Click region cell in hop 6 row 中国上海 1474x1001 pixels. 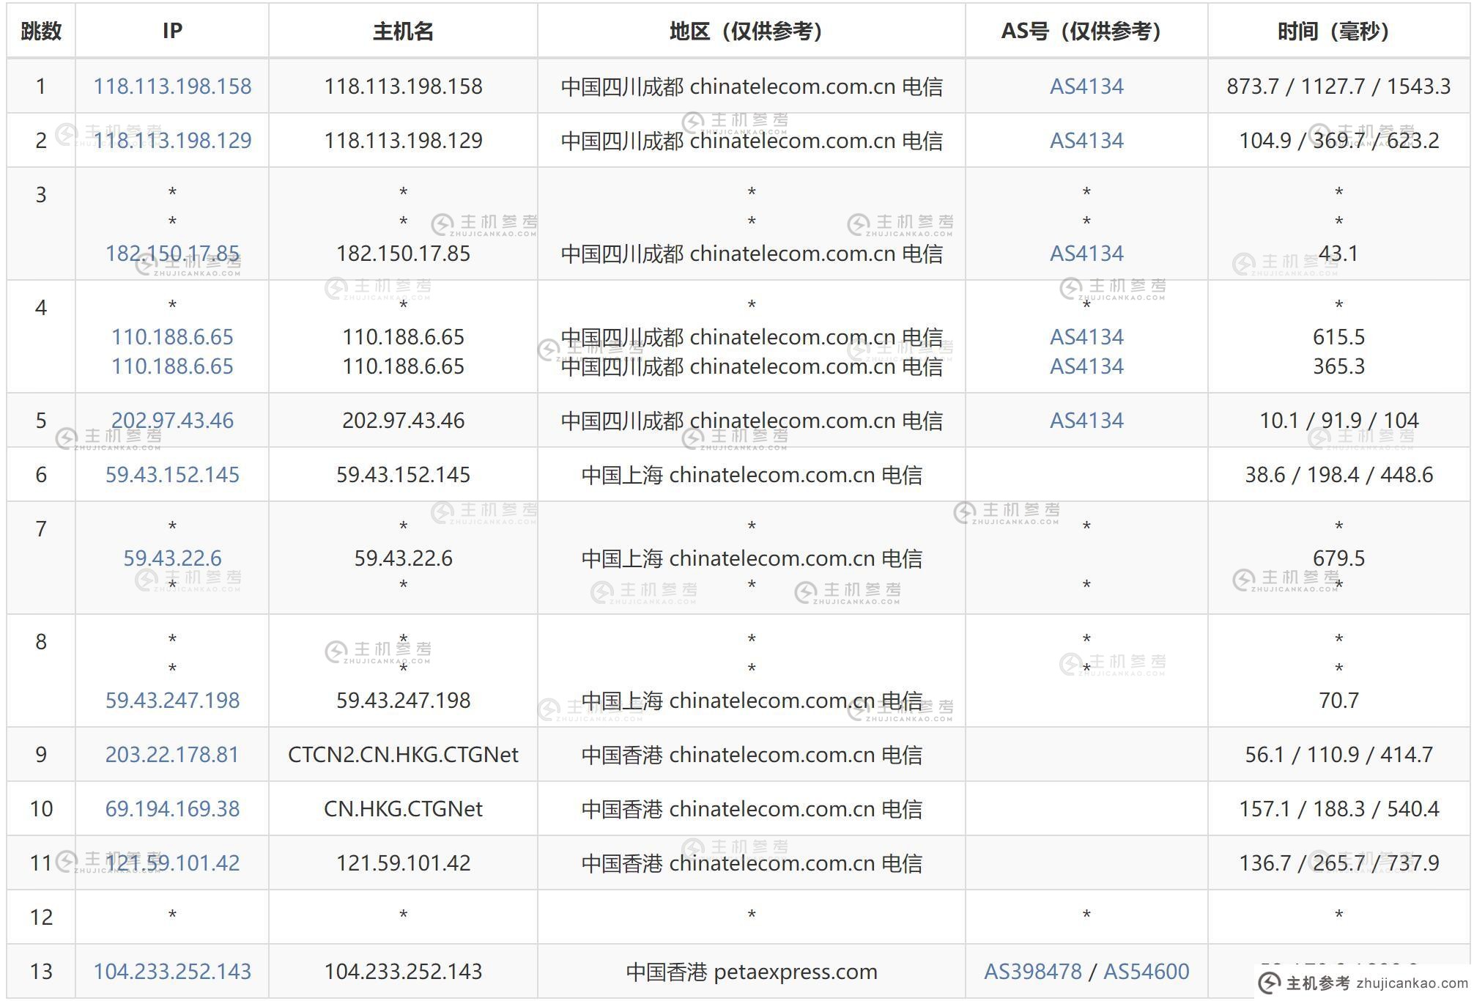(x=751, y=475)
